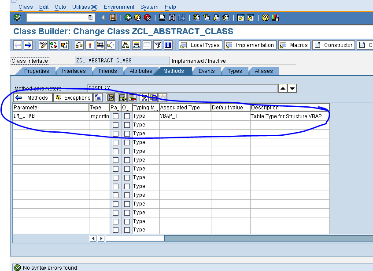Check Optional box in fourth row
Screen dimensions: 373x271
pyautogui.click(x=127, y=142)
